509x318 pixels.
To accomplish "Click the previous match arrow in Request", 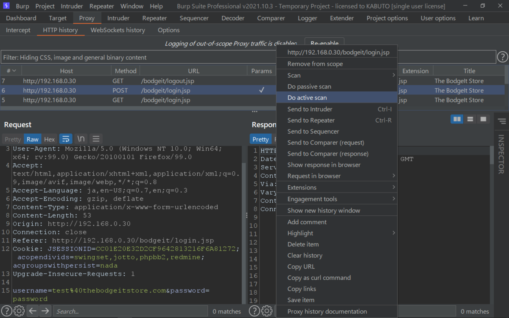I will click(33, 311).
